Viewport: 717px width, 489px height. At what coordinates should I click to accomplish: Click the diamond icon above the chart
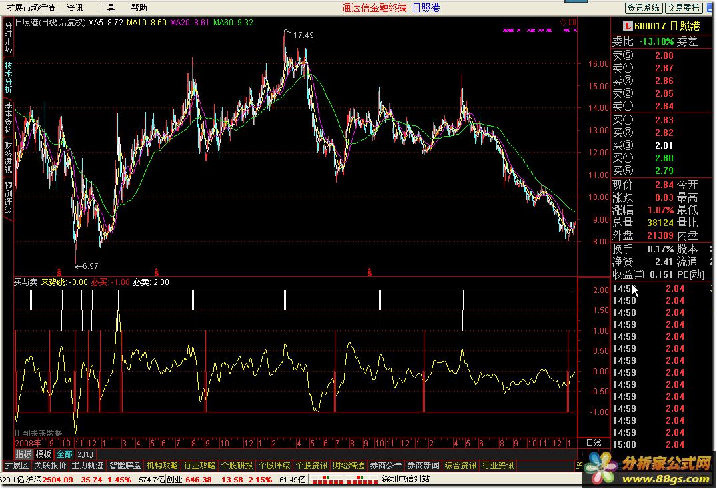point(563,22)
